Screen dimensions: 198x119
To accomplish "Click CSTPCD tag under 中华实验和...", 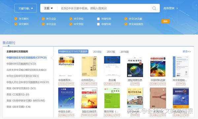I will click(181, 84).
